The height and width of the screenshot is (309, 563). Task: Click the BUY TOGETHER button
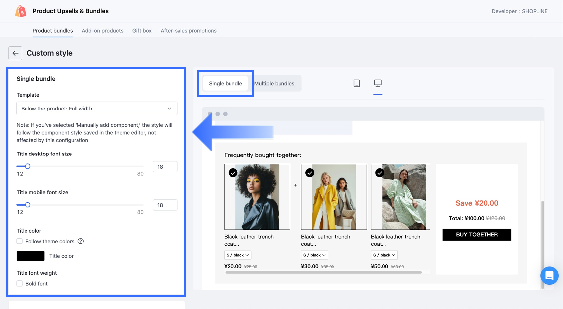pos(477,235)
